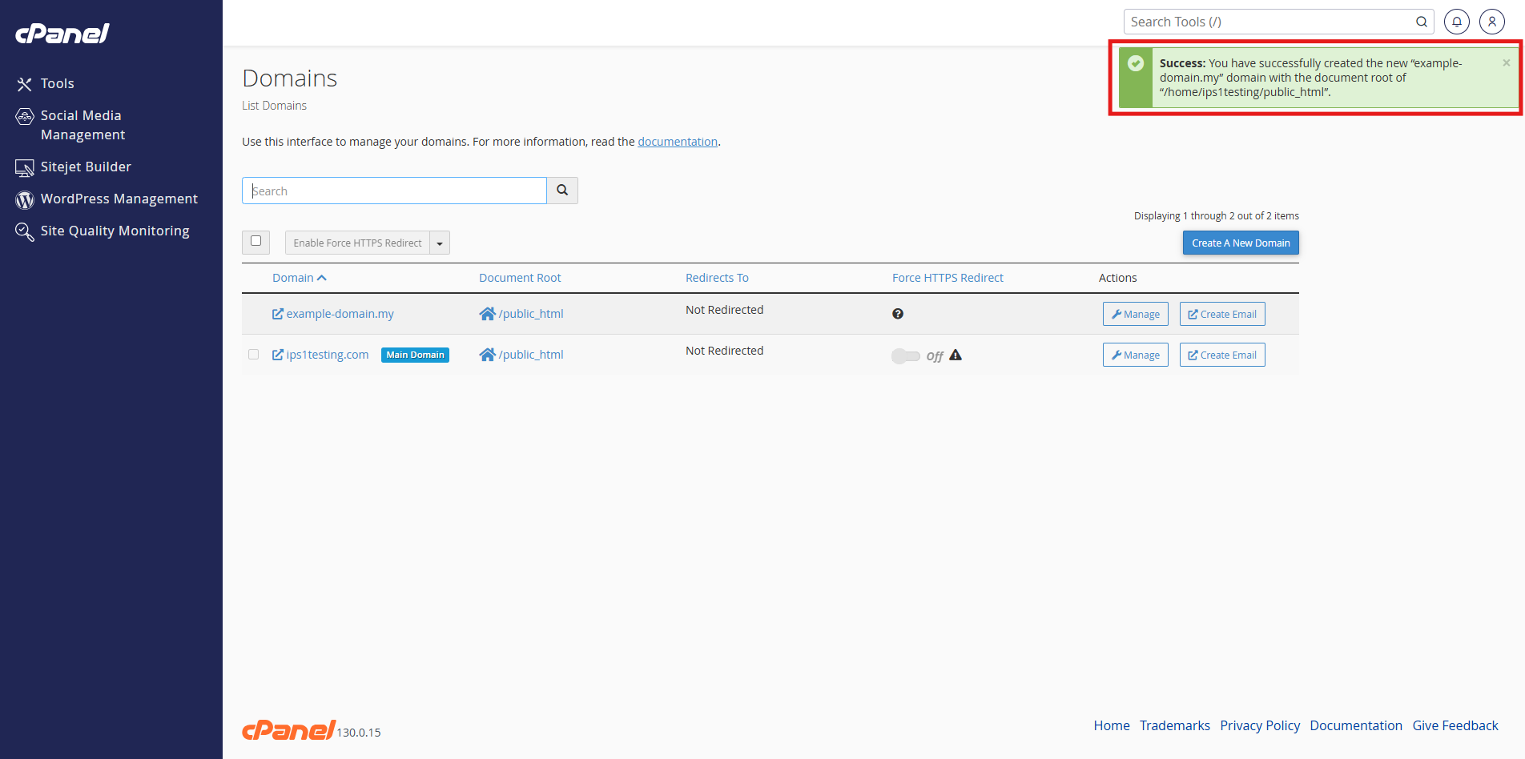Click the cPanel logo in sidebar
The image size is (1525, 759).
tap(62, 33)
